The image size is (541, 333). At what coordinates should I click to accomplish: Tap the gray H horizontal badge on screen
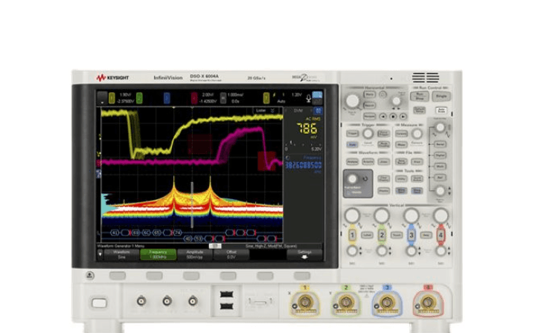point(223,98)
